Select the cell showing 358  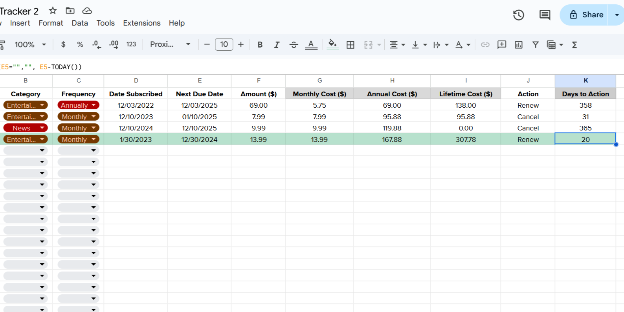585,105
